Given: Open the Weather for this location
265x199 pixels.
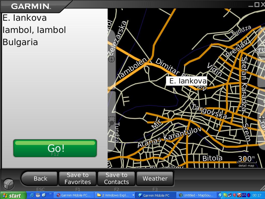Looking at the screenshot, I should tap(155, 179).
